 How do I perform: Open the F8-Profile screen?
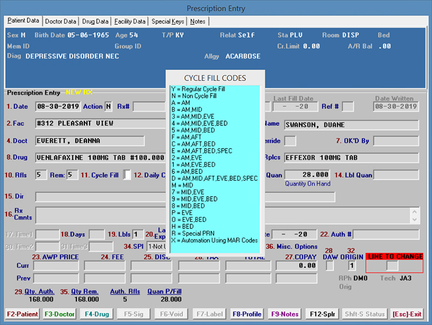(x=247, y=313)
